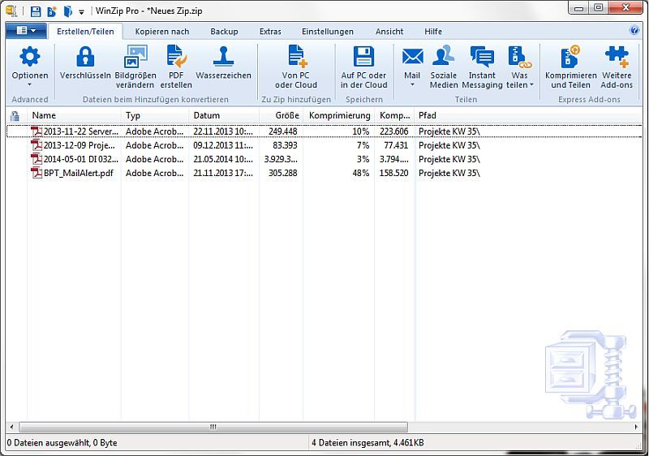Click Projekte KW 35\ path of BPT_MailAlert

coord(449,173)
